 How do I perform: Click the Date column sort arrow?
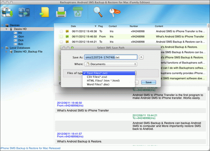click(x=96, y=26)
